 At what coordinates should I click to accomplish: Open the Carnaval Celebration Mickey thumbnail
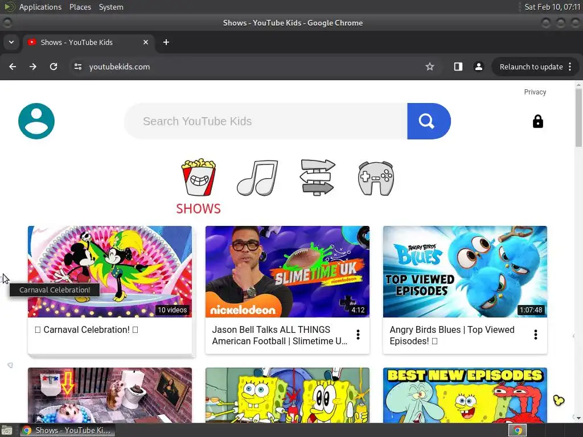coord(110,271)
